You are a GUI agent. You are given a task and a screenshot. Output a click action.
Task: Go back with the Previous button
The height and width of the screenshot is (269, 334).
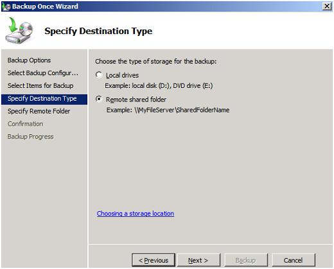tap(154, 260)
